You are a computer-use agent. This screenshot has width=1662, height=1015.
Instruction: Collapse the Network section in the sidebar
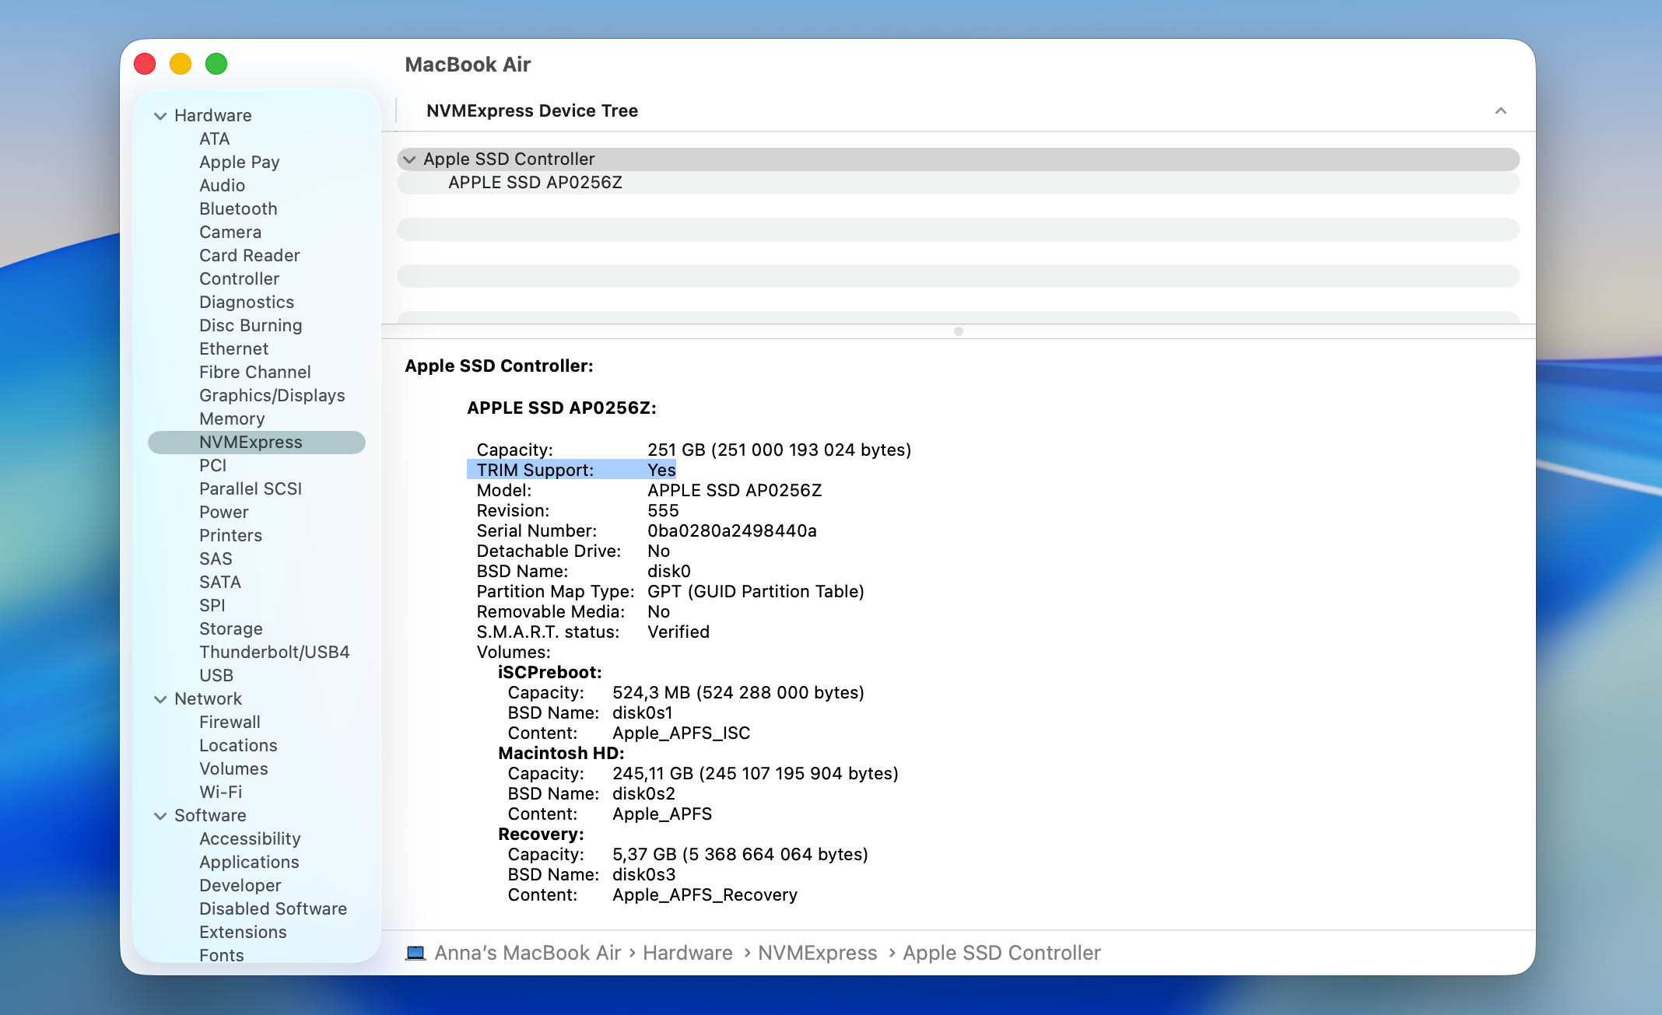pos(160,699)
